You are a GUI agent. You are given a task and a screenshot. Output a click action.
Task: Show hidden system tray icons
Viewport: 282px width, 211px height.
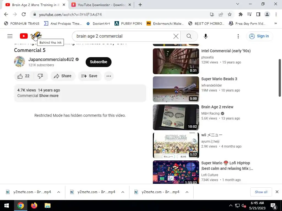pyautogui.click(x=231, y=206)
